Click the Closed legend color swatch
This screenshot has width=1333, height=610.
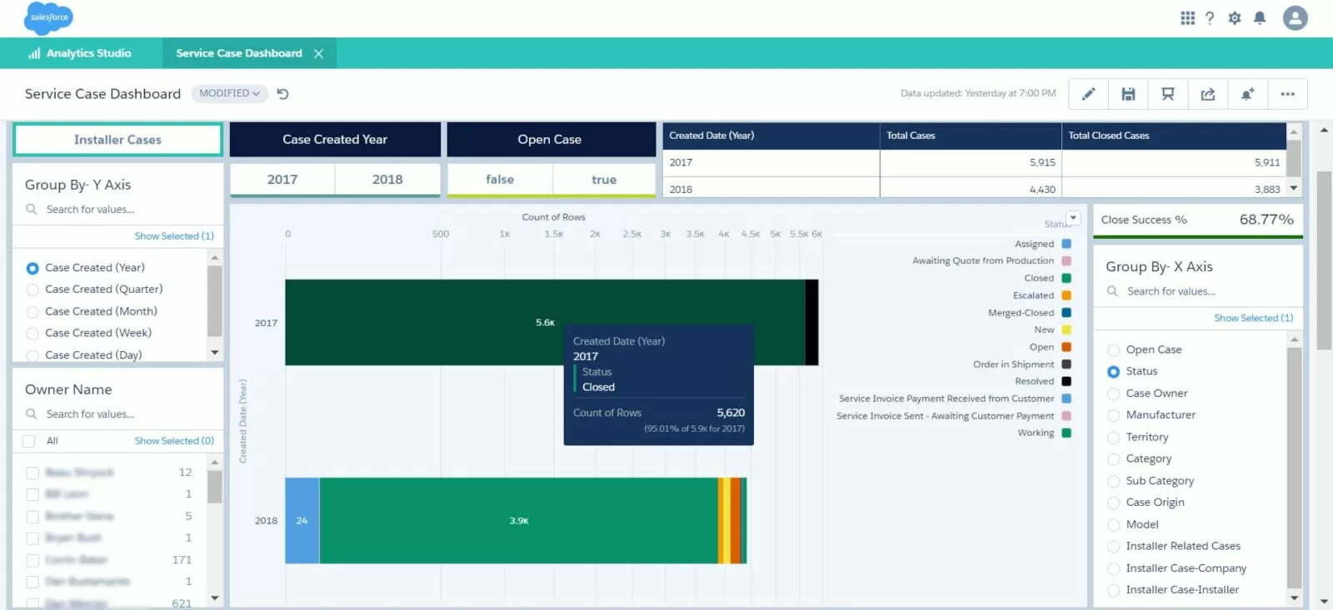(x=1066, y=278)
